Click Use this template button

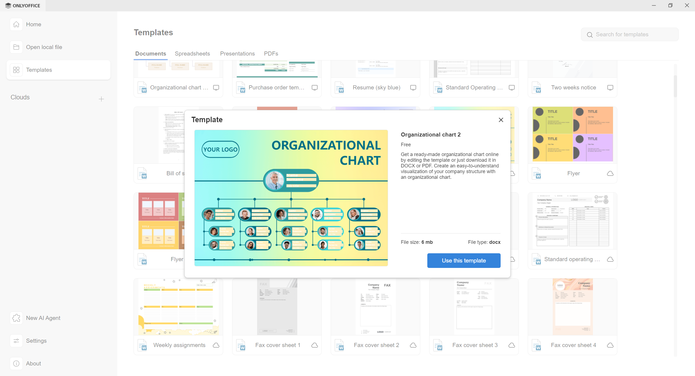tap(464, 261)
